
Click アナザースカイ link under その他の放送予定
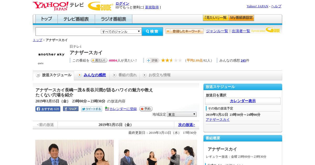[x=218, y=119]
